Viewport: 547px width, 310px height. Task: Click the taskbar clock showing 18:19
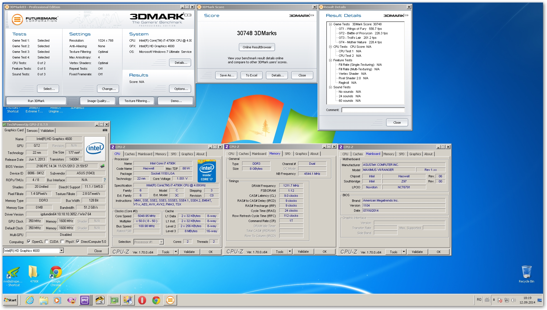[527, 300]
